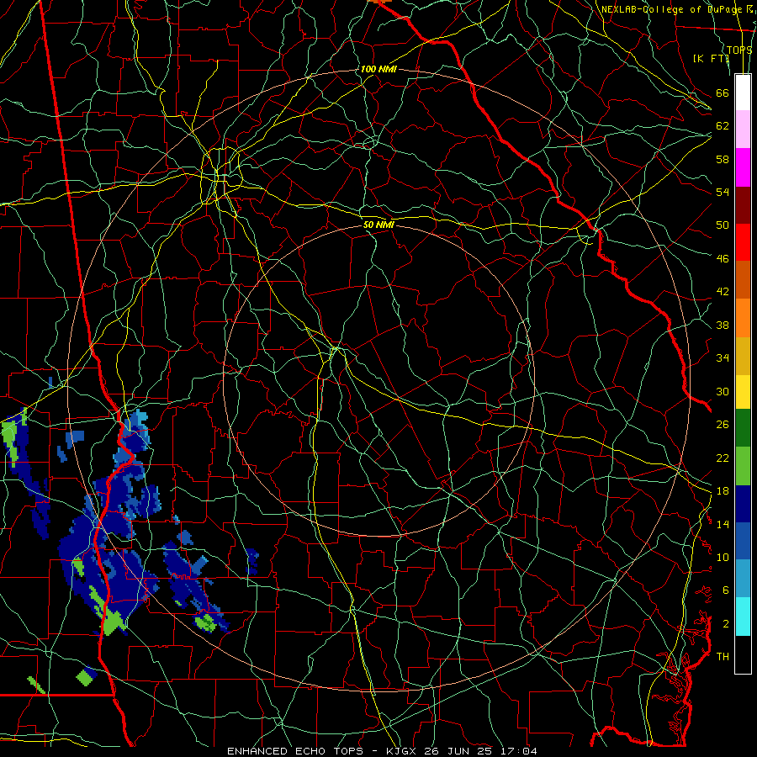Click the legend value '58'
Screen dimensions: 757x757
coord(723,159)
